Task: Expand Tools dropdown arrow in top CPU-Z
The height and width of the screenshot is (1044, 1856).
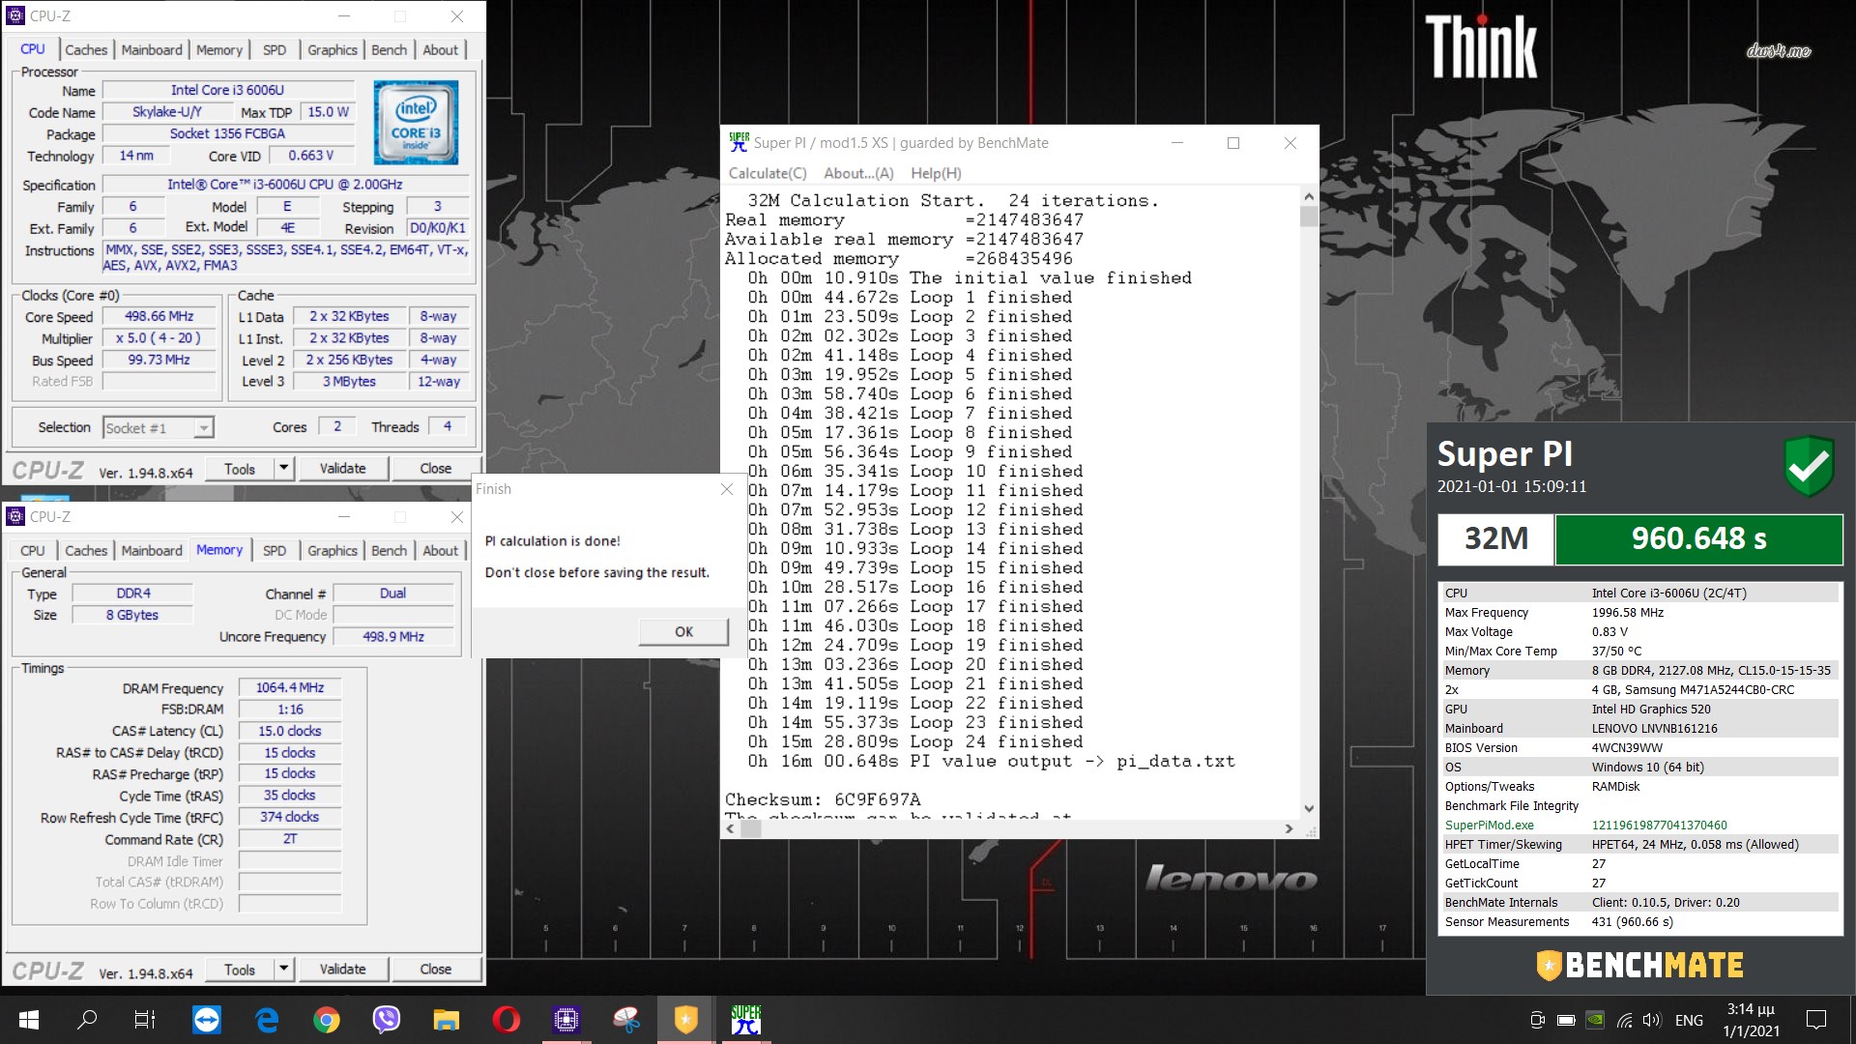Action: tap(283, 468)
